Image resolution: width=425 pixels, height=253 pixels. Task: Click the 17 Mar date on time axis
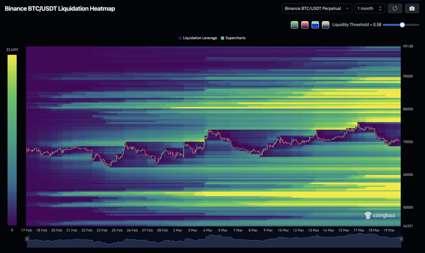pos(358,230)
